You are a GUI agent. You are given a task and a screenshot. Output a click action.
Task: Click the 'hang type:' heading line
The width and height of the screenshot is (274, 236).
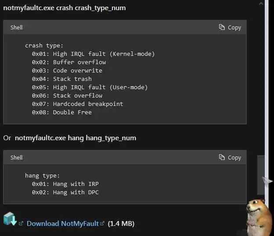tap(42, 176)
